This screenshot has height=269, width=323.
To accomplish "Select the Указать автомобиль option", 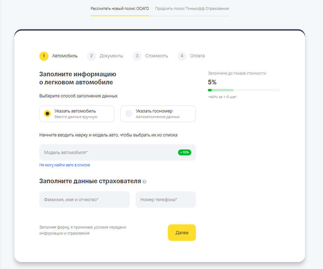I will (x=76, y=114).
